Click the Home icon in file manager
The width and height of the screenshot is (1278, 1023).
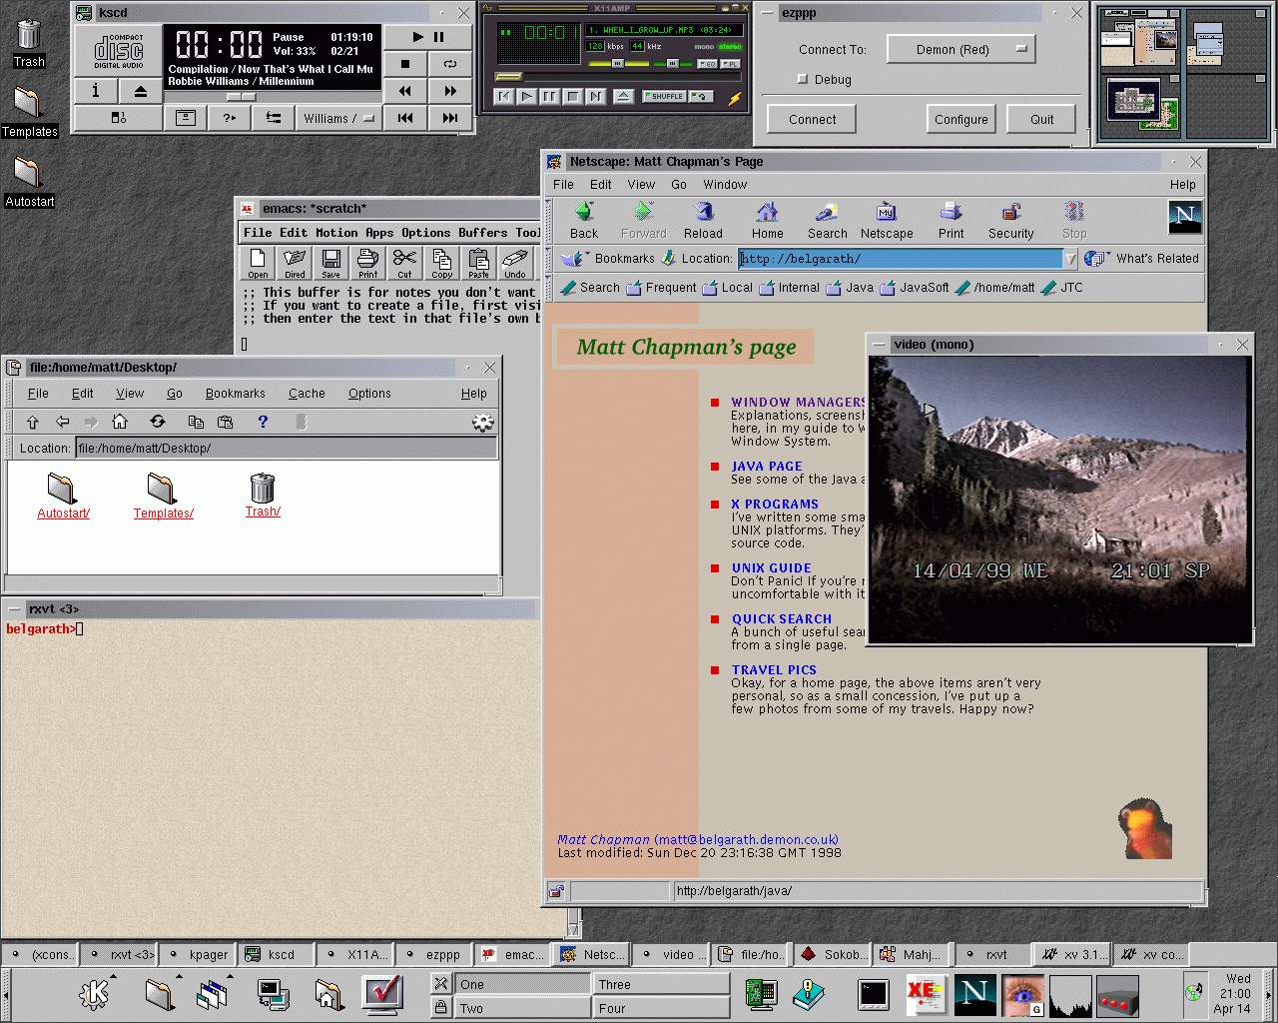120,422
